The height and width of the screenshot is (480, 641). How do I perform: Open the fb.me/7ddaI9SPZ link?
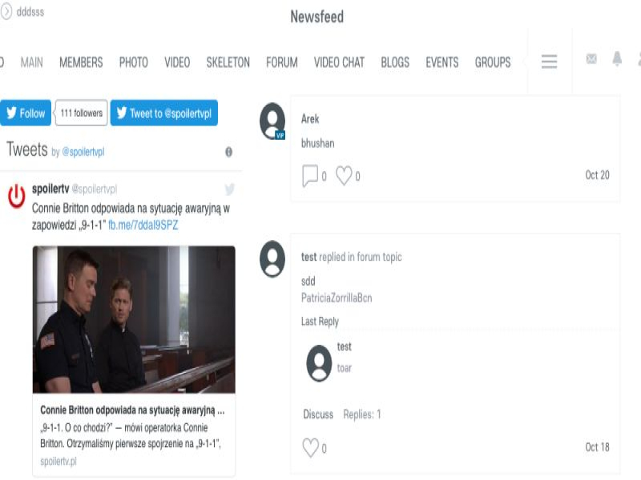tap(143, 226)
